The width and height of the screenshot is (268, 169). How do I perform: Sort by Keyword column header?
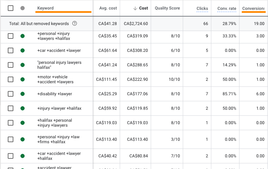click(45, 8)
